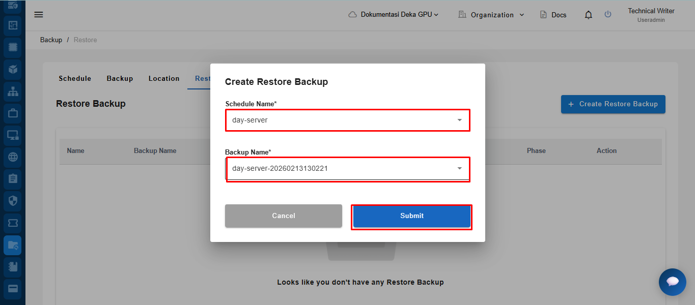The width and height of the screenshot is (695, 305).
Task: Click the network hierarchy sidebar icon
Action: pos(13,91)
